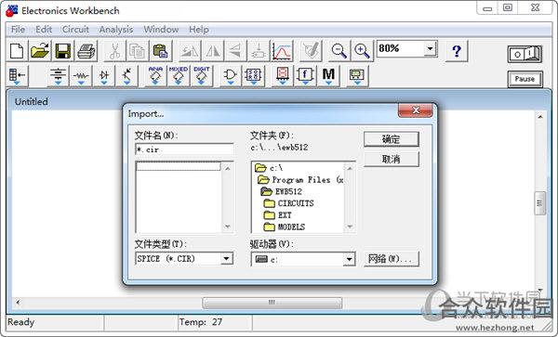Image resolution: width=558 pixels, height=337 pixels.
Task: Click the Pause simulation button
Action: click(525, 79)
